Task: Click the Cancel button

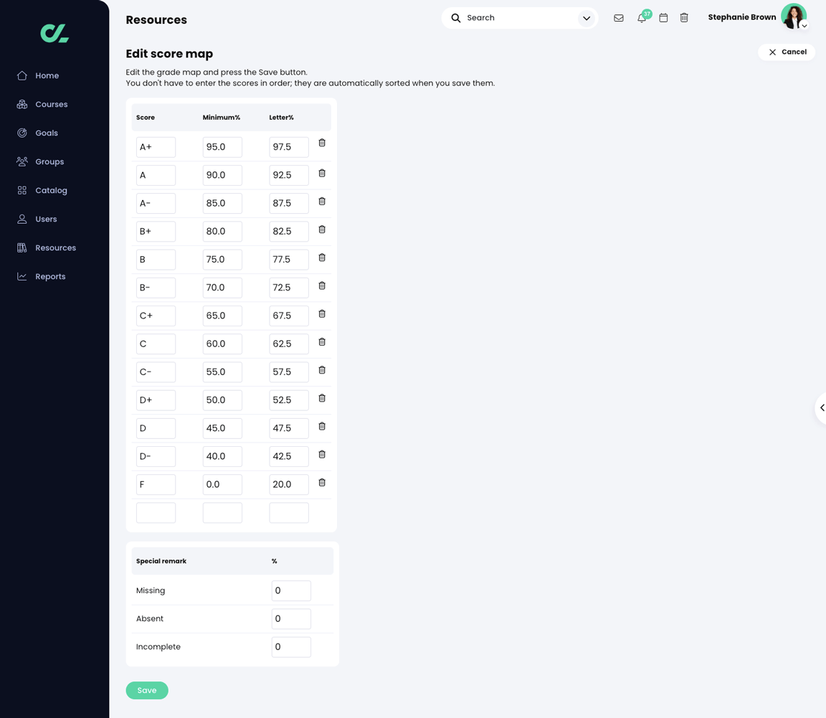Action: pos(787,52)
